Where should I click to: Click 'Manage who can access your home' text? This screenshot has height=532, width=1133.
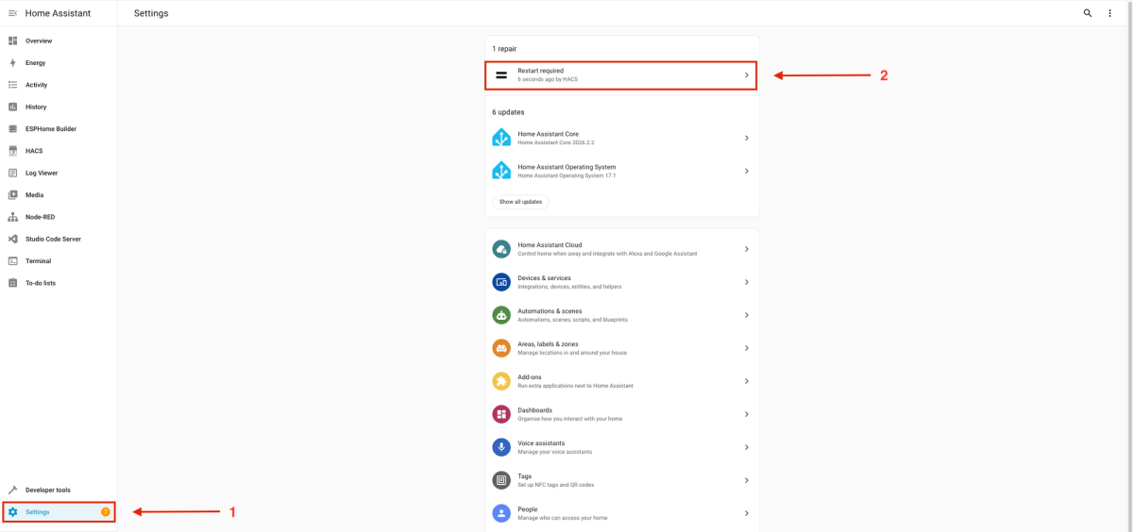(x=563, y=518)
